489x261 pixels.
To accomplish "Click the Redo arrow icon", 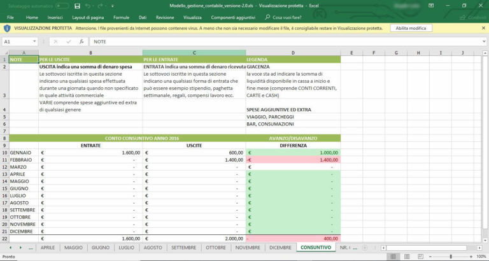I will (100, 6).
